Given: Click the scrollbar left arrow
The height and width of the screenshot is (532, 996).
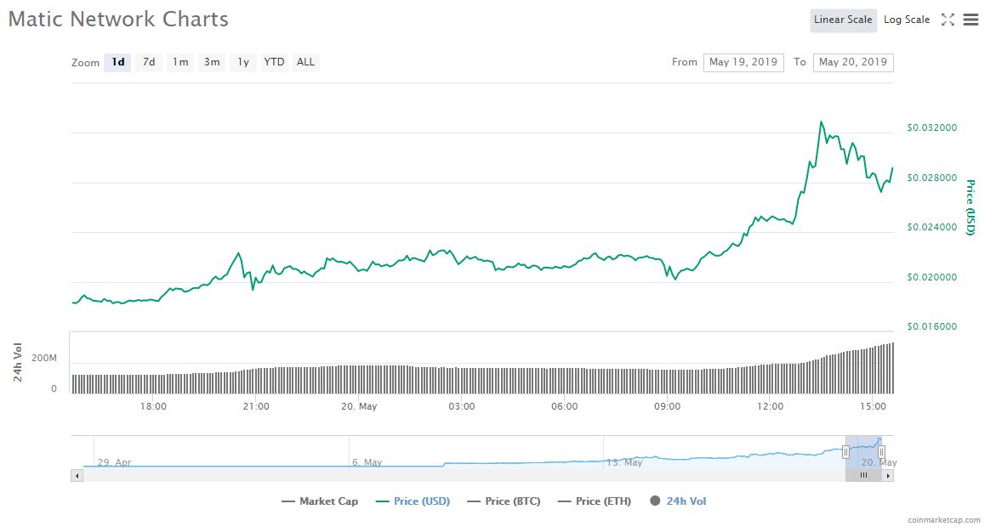Looking at the screenshot, I should (77, 475).
